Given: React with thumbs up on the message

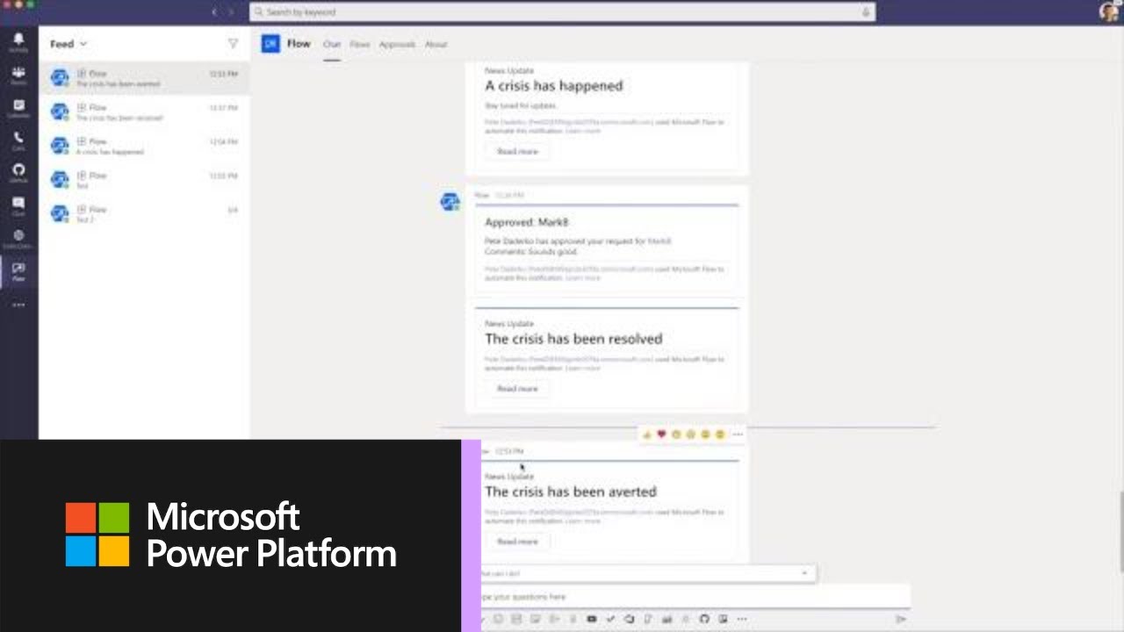Looking at the screenshot, I should [647, 434].
